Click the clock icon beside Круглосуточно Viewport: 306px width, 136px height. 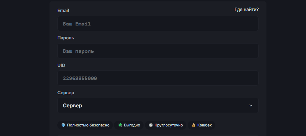[151, 125]
